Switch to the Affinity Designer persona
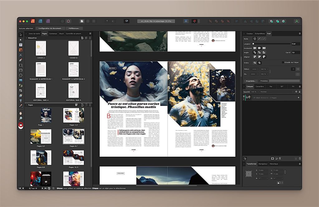Viewport: 319px width, 207px height. click(40, 21)
